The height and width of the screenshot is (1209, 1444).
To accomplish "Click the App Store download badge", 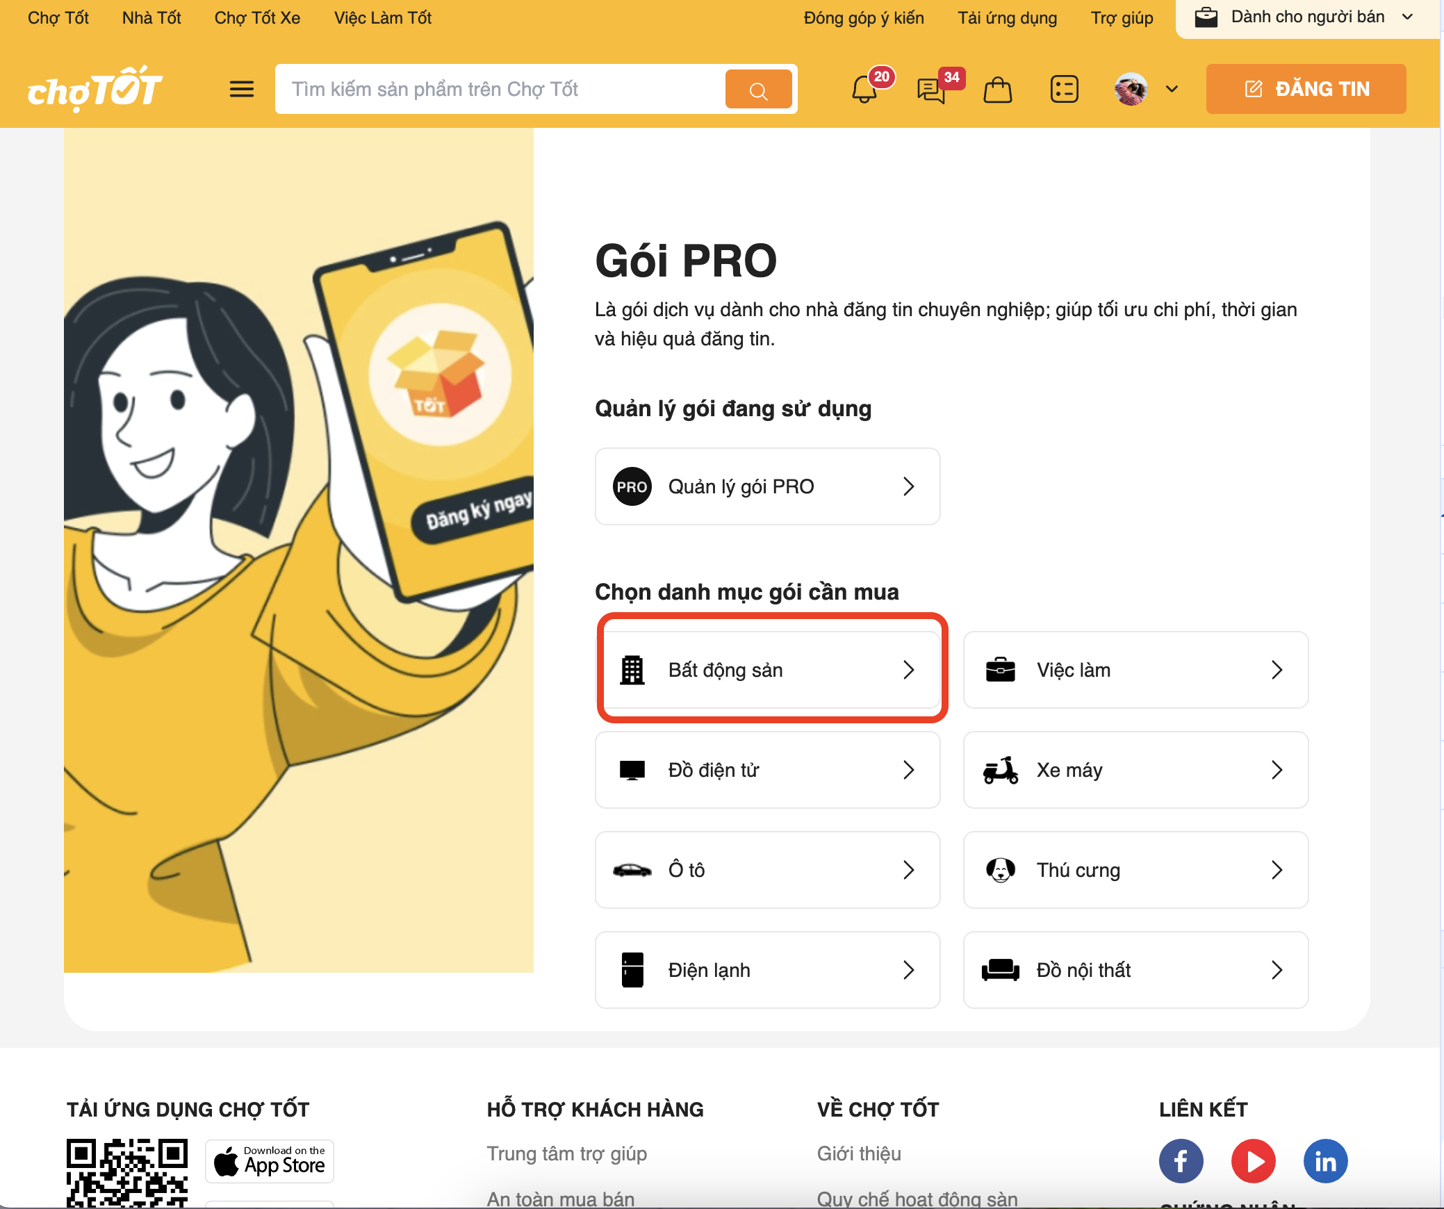I will (270, 1161).
